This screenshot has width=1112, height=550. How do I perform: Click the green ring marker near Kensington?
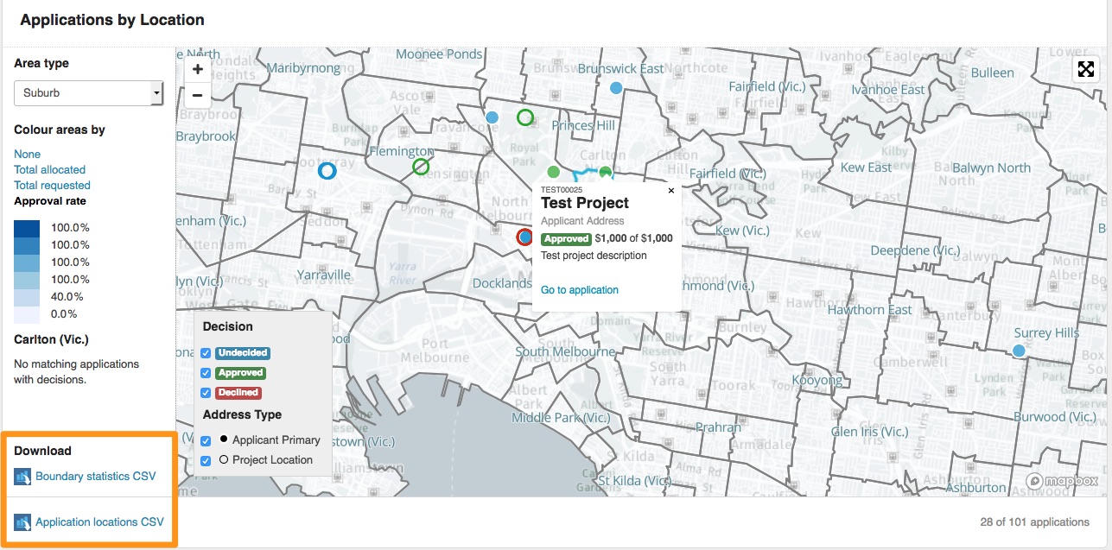coord(421,167)
